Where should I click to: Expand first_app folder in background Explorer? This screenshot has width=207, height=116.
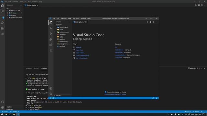click(8, 13)
